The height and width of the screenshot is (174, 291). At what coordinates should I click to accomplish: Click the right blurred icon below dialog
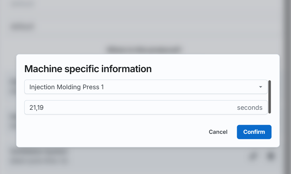pos(271,156)
